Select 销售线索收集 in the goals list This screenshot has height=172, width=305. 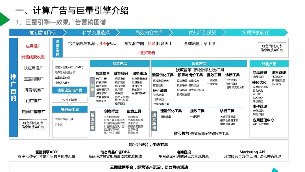coord(33,57)
